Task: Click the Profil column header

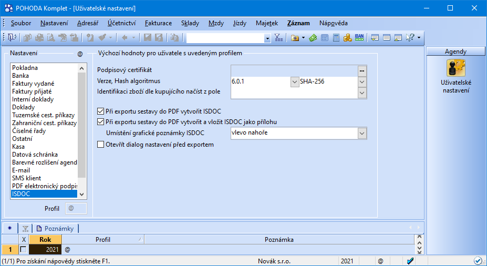Action: [x=103, y=240]
